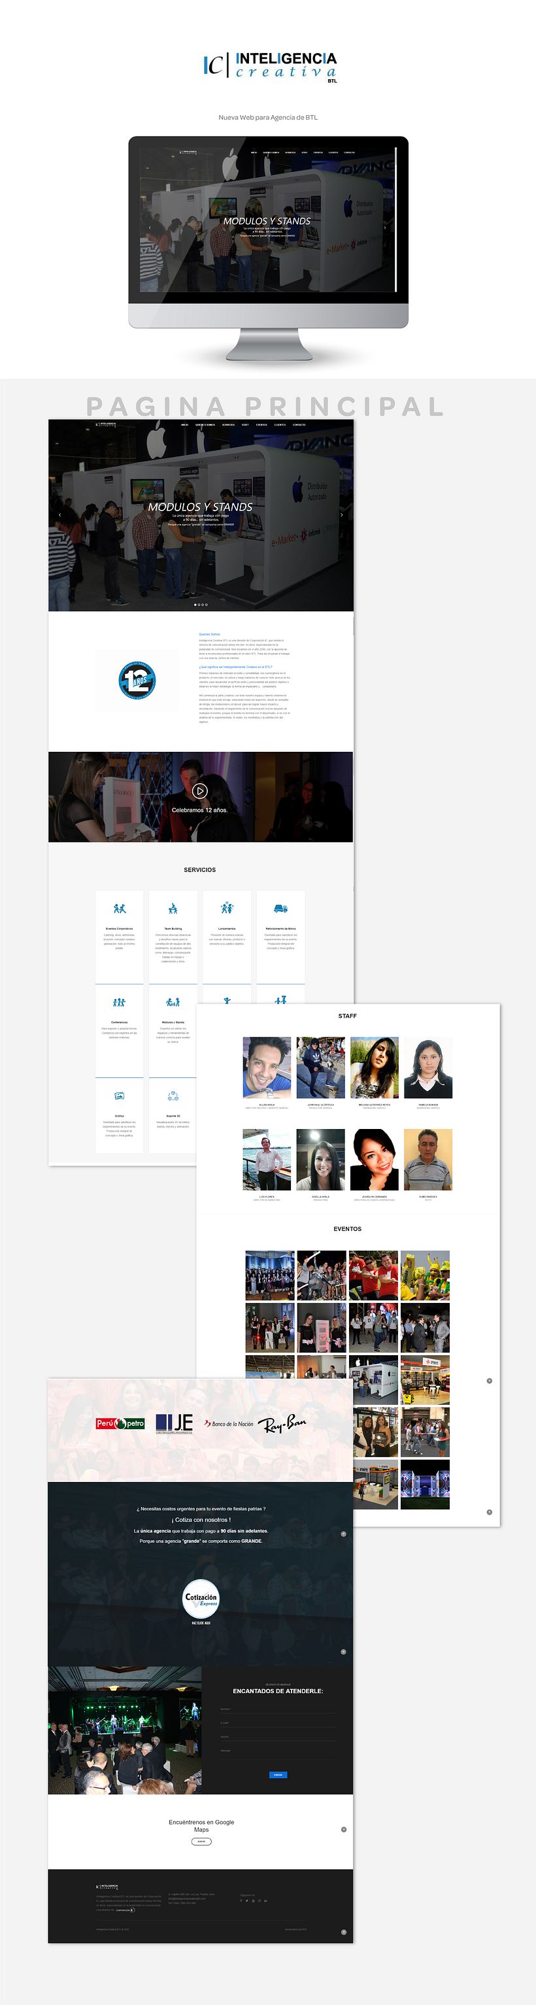This screenshot has width=536, height=2005.
Task: Click the footer Inteligencia Creativa logo
Action: click(x=107, y=1887)
